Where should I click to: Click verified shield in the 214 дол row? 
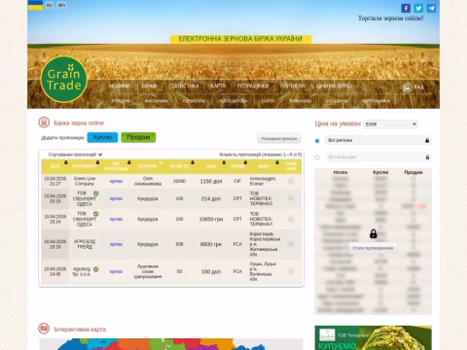pos(95,193)
